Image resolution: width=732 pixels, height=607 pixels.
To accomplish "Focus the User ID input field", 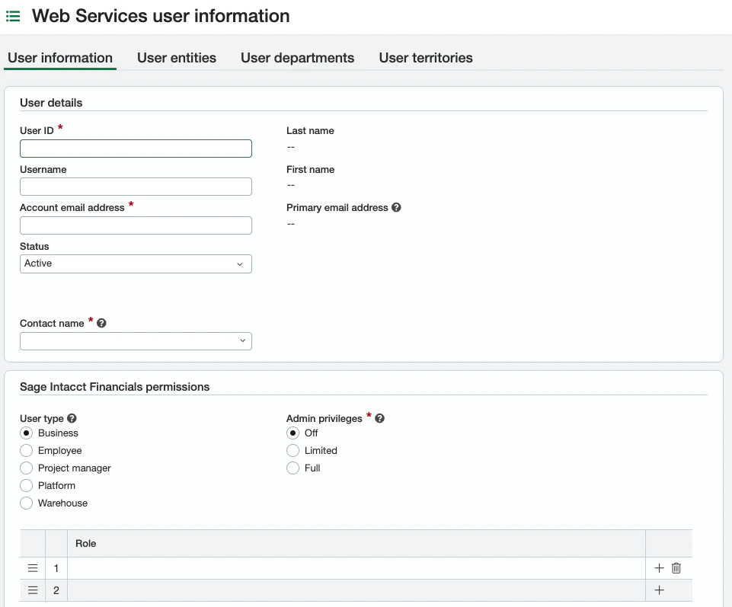I will (136, 149).
